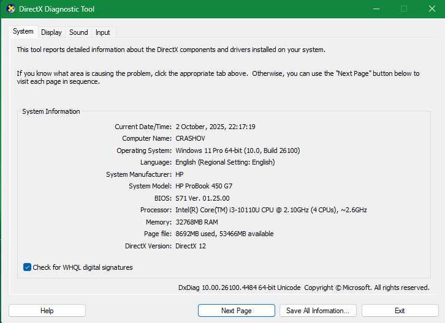This screenshot has width=445, height=323.
Task: Go to Next Page
Action: [x=237, y=311]
